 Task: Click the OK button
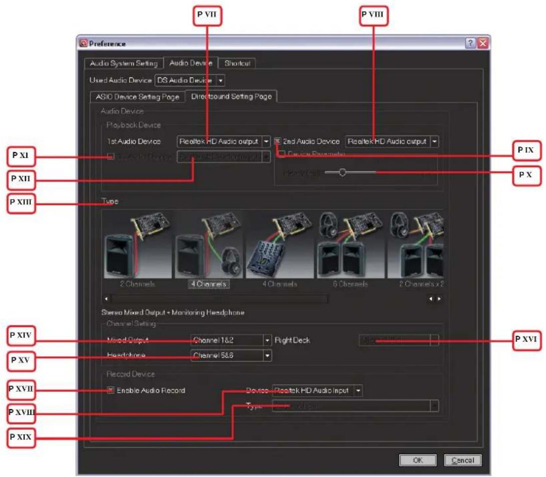click(418, 461)
